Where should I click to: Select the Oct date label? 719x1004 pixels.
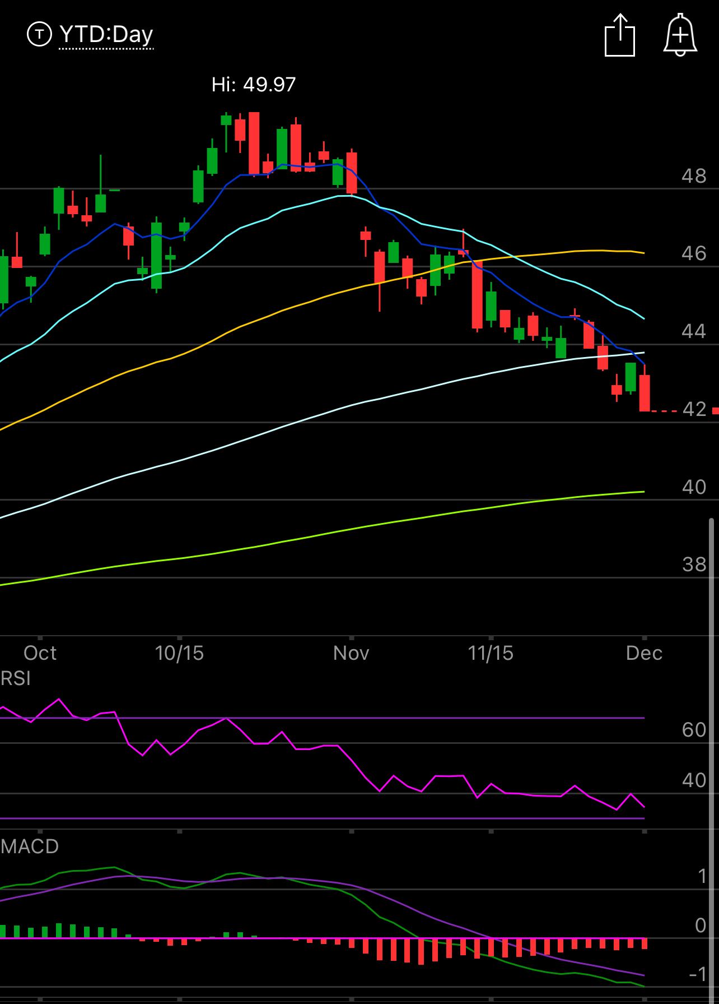point(40,653)
